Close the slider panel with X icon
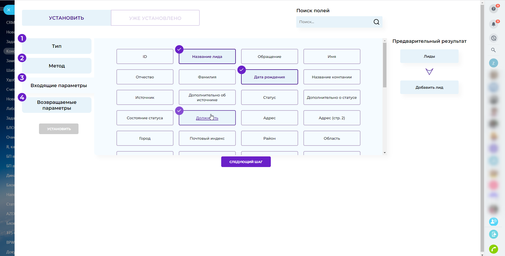 [9, 10]
